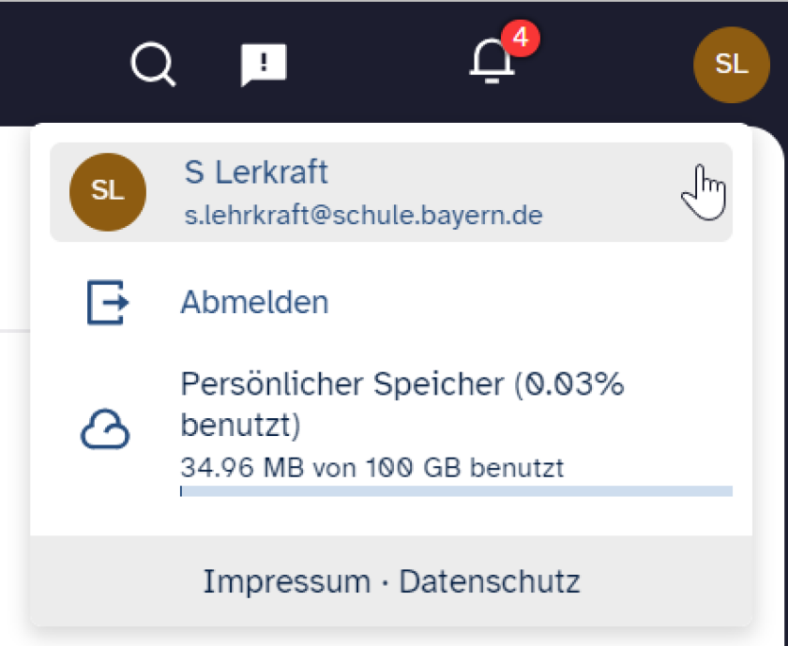Screen dimensions: 788x646
Task: Open the Impressum link
Action: point(286,582)
